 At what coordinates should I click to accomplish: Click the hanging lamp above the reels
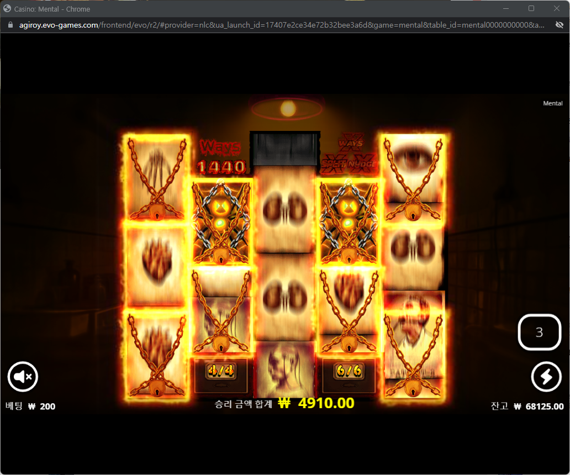coord(288,108)
